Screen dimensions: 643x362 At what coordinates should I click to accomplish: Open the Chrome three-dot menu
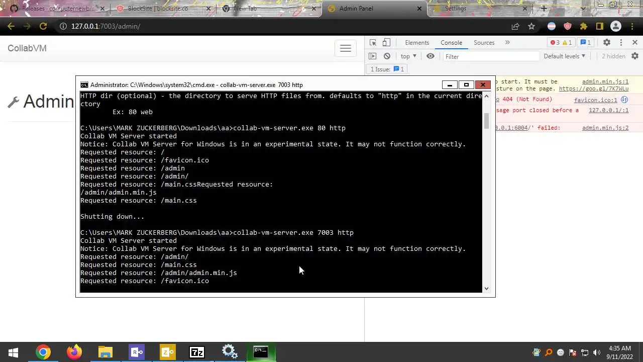click(631, 26)
